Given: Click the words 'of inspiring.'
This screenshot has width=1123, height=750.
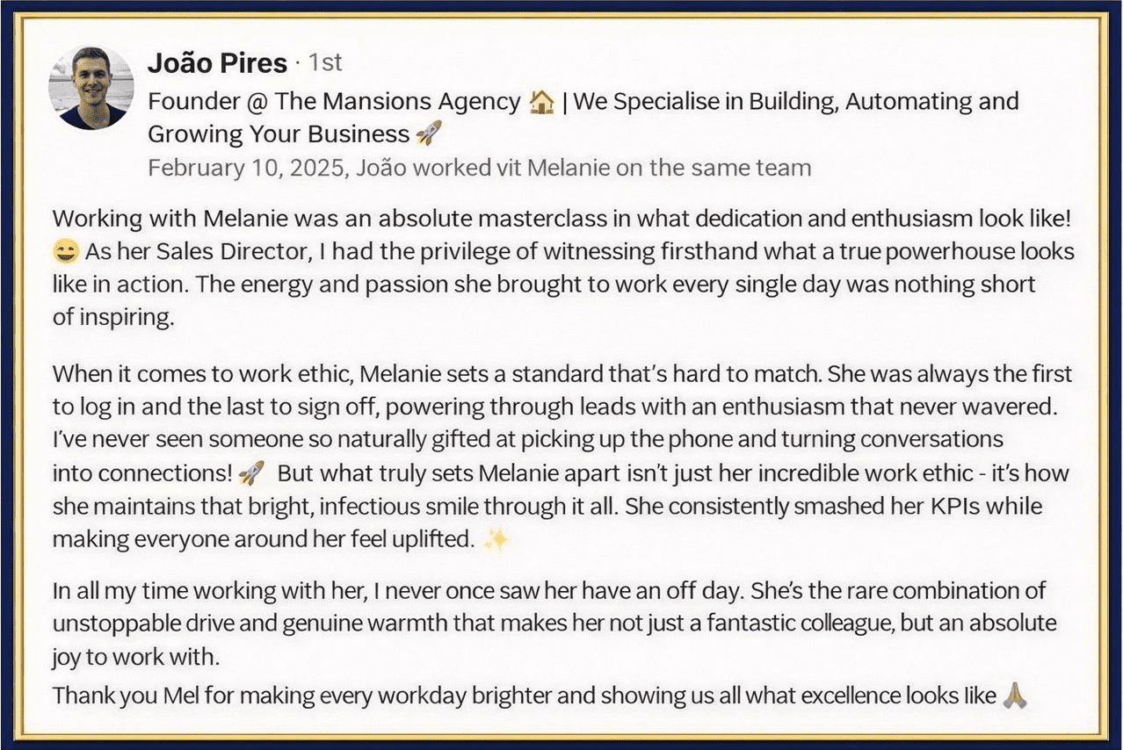Looking at the screenshot, I should pos(113,318).
